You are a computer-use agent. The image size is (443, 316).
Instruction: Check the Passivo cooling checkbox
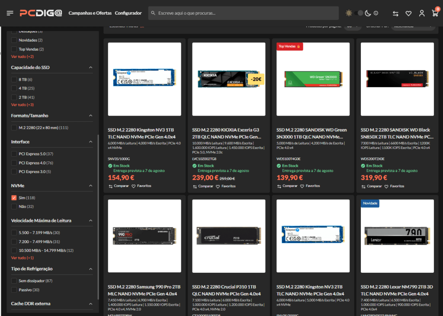point(14,290)
